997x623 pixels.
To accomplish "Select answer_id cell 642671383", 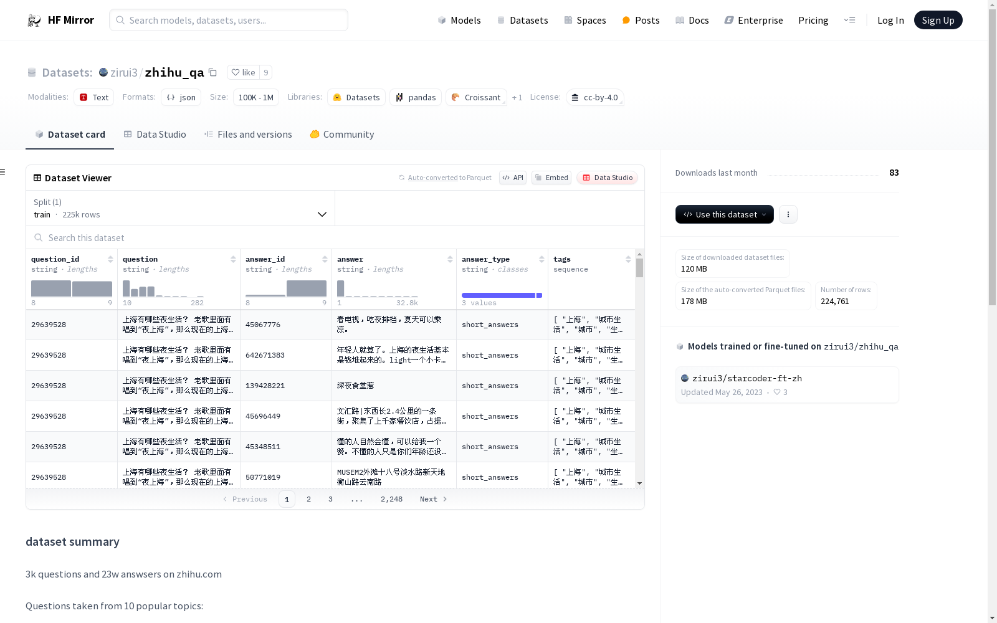I will click(x=286, y=355).
